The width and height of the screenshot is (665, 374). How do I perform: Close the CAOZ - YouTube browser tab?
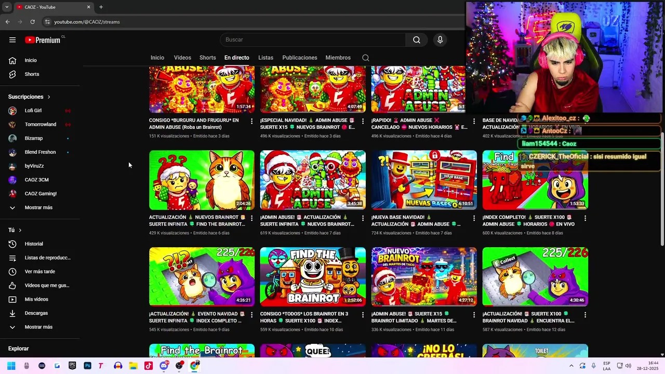(x=88, y=7)
